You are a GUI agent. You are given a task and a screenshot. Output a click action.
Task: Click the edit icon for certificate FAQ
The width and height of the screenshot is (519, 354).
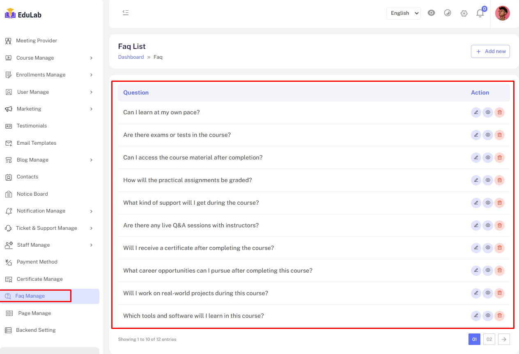(x=476, y=248)
